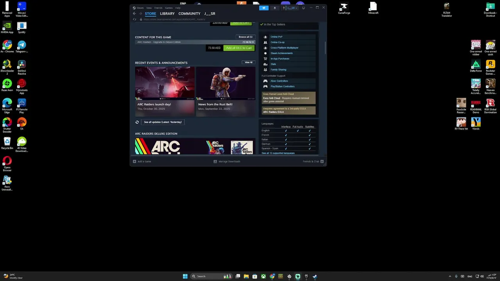Go back with the back arrow
This screenshot has height=281, width=500.
tap(134, 14)
